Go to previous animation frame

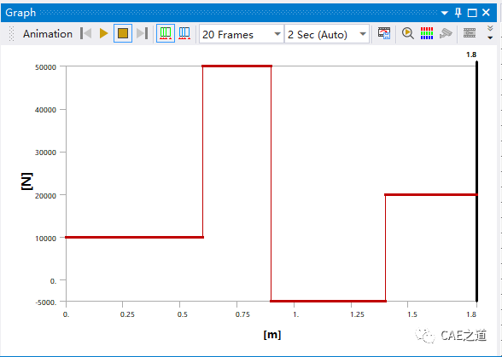pyautogui.click(x=85, y=33)
